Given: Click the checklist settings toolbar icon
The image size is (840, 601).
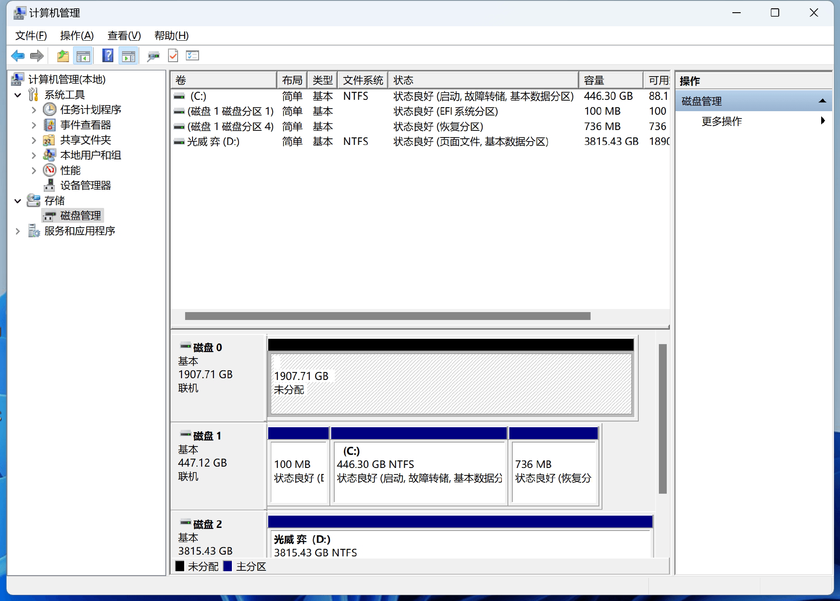Looking at the screenshot, I should click(x=192, y=56).
